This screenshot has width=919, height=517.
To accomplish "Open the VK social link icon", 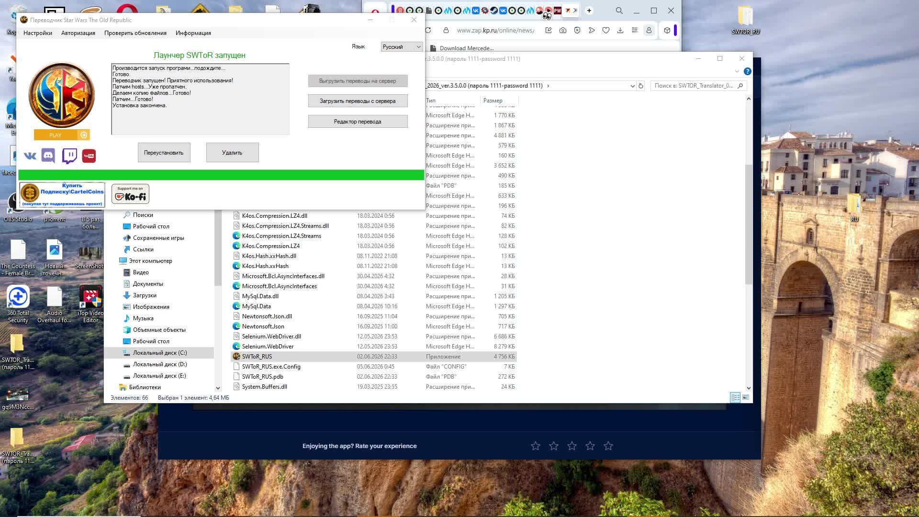I will click(x=30, y=156).
